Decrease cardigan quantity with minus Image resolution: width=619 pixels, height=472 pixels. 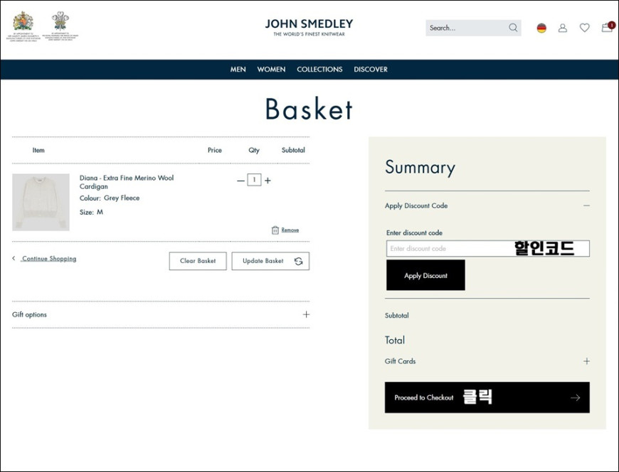tap(240, 181)
